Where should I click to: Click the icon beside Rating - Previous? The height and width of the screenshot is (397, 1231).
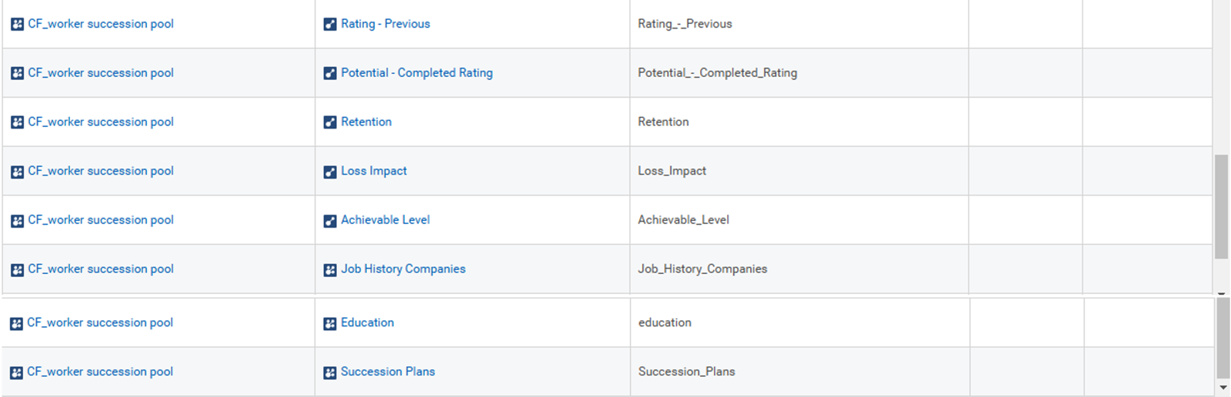point(330,25)
